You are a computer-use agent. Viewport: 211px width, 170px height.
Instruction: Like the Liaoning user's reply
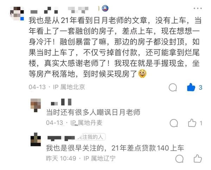click(198, 158)
